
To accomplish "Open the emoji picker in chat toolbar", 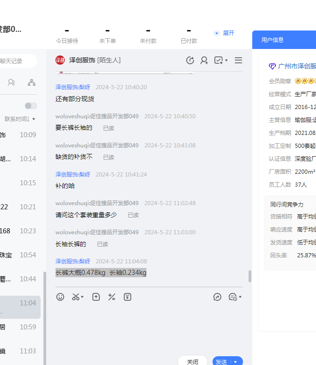I will [x=60, y=297].
